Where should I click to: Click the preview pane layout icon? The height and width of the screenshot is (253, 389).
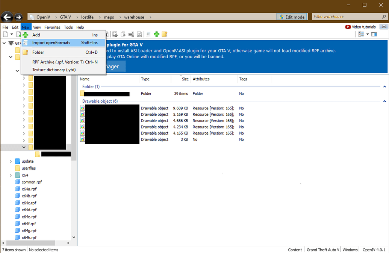click(374, 34)
